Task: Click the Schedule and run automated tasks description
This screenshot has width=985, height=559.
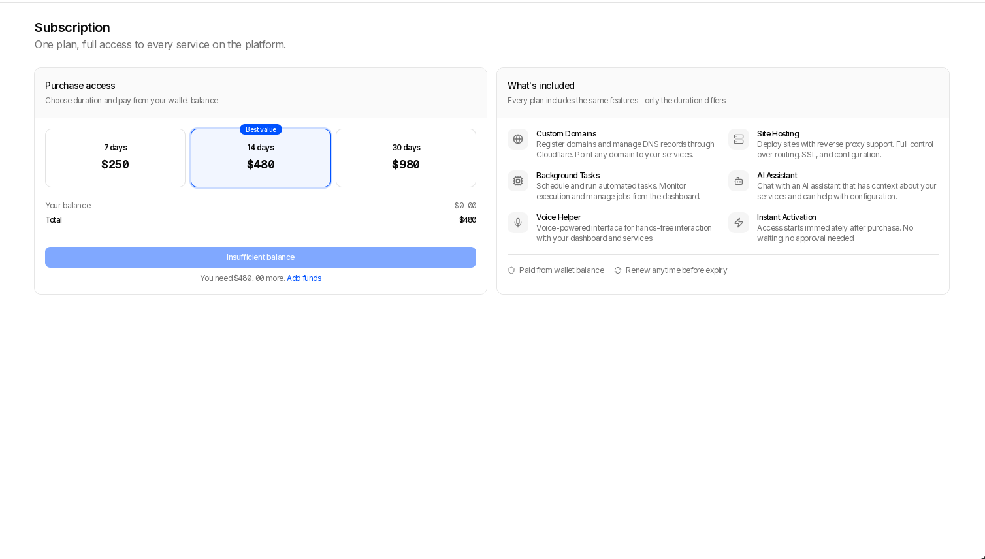Action: point(618,191)
